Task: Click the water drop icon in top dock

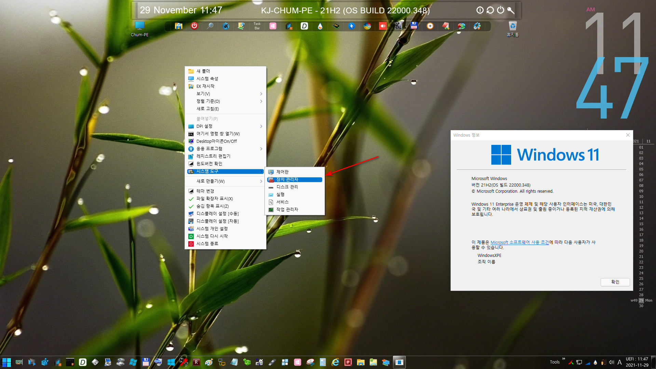Action: click(320, 26)
